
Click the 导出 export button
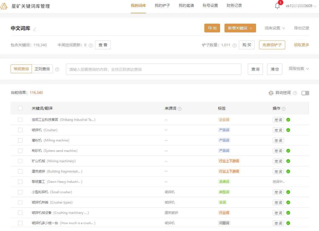212,28
